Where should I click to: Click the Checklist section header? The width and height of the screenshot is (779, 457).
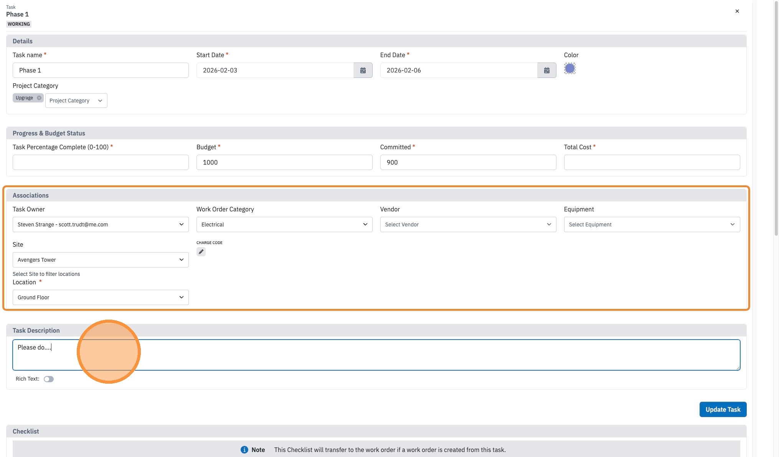point(376,431)
